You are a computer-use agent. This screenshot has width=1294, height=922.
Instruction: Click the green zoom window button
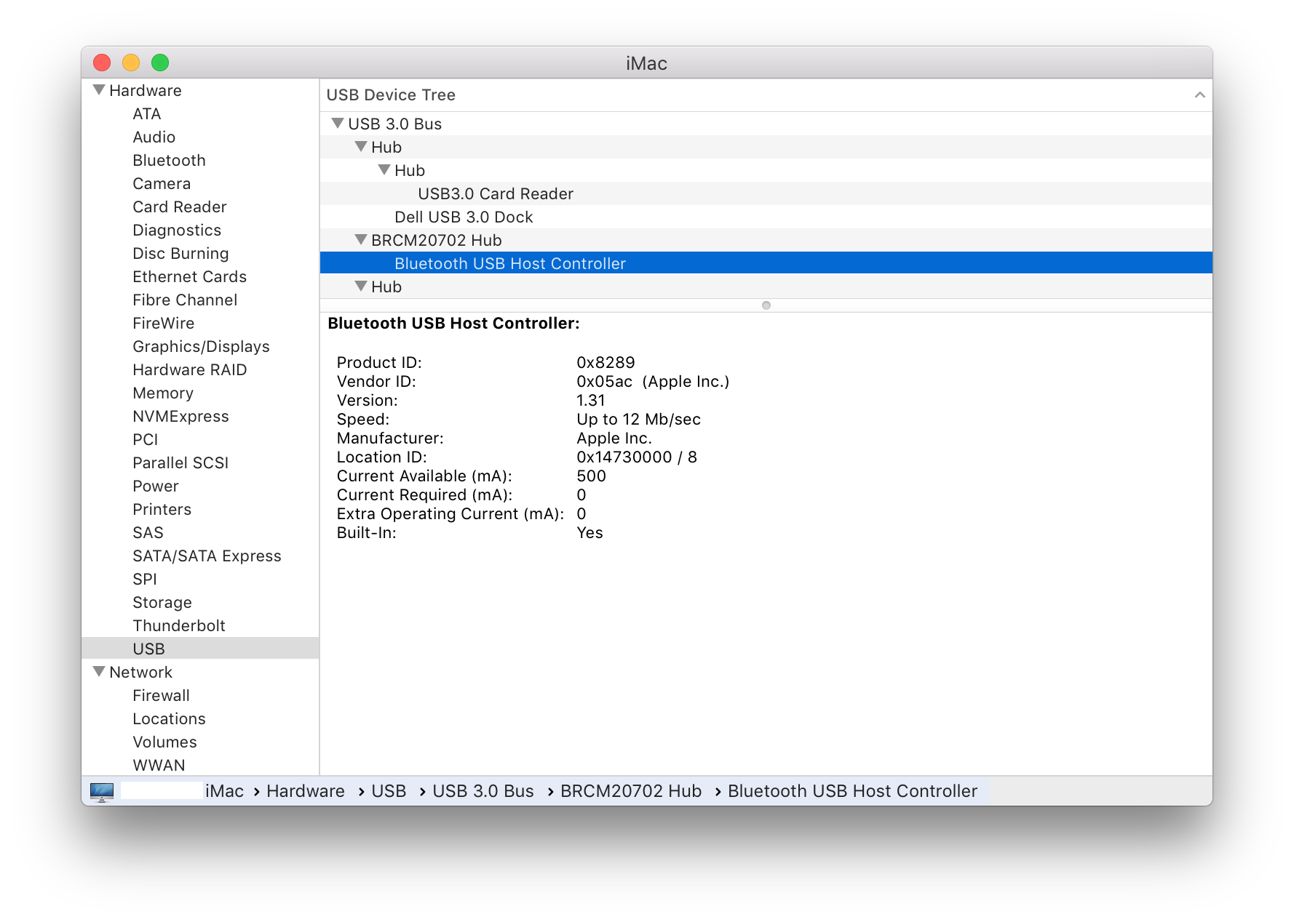tap(160, 63)
